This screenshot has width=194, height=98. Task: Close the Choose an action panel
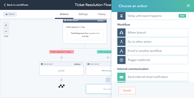click(188, 6)
